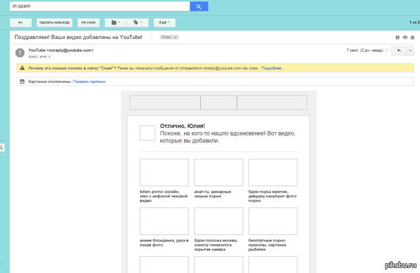
Task: Click the subject 'Поздравляем! Ваши видео добавлены на YouTube!'
Action: (x=78, y=38)
